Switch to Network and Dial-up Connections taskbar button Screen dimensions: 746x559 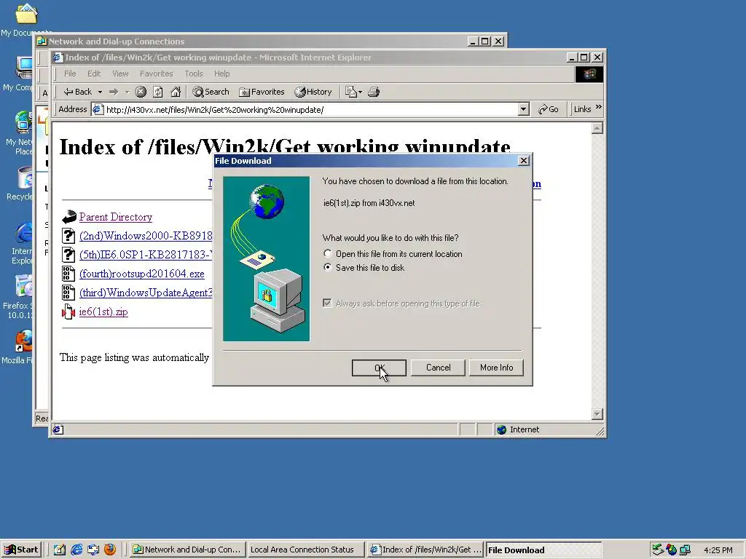click(187, 550)
